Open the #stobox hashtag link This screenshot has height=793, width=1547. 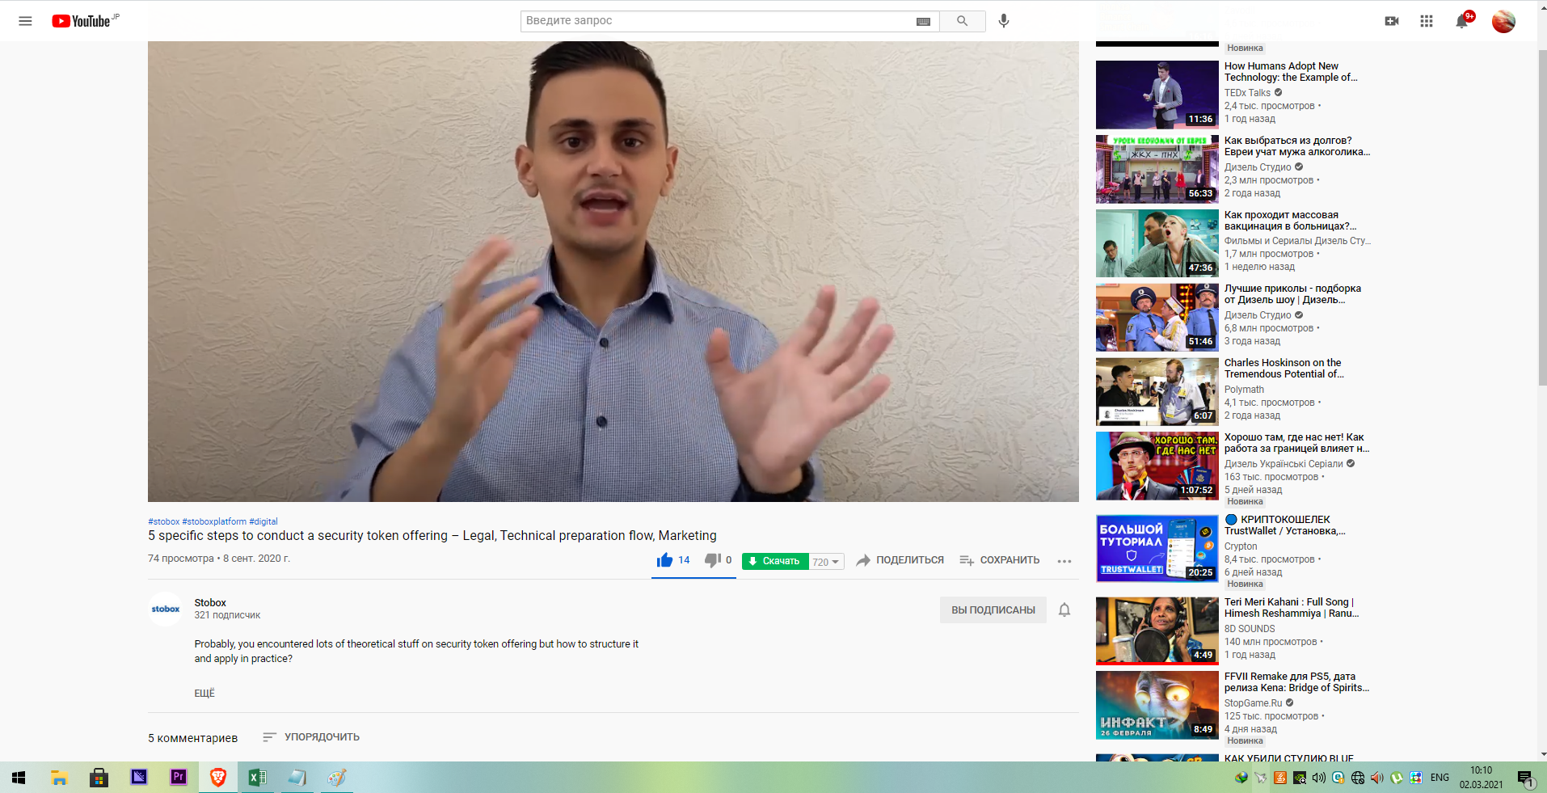164,521
